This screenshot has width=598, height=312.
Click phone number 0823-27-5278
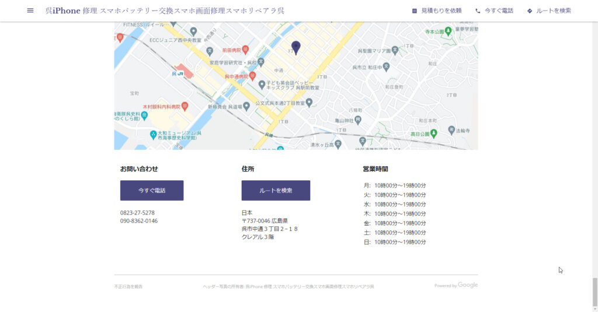(137, 213)
